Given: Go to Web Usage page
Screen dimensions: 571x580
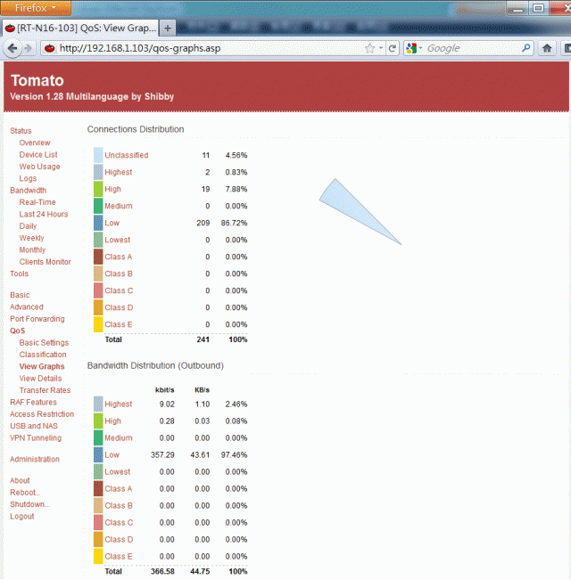Looking at the screenshot, I should (x=39, y=167).
